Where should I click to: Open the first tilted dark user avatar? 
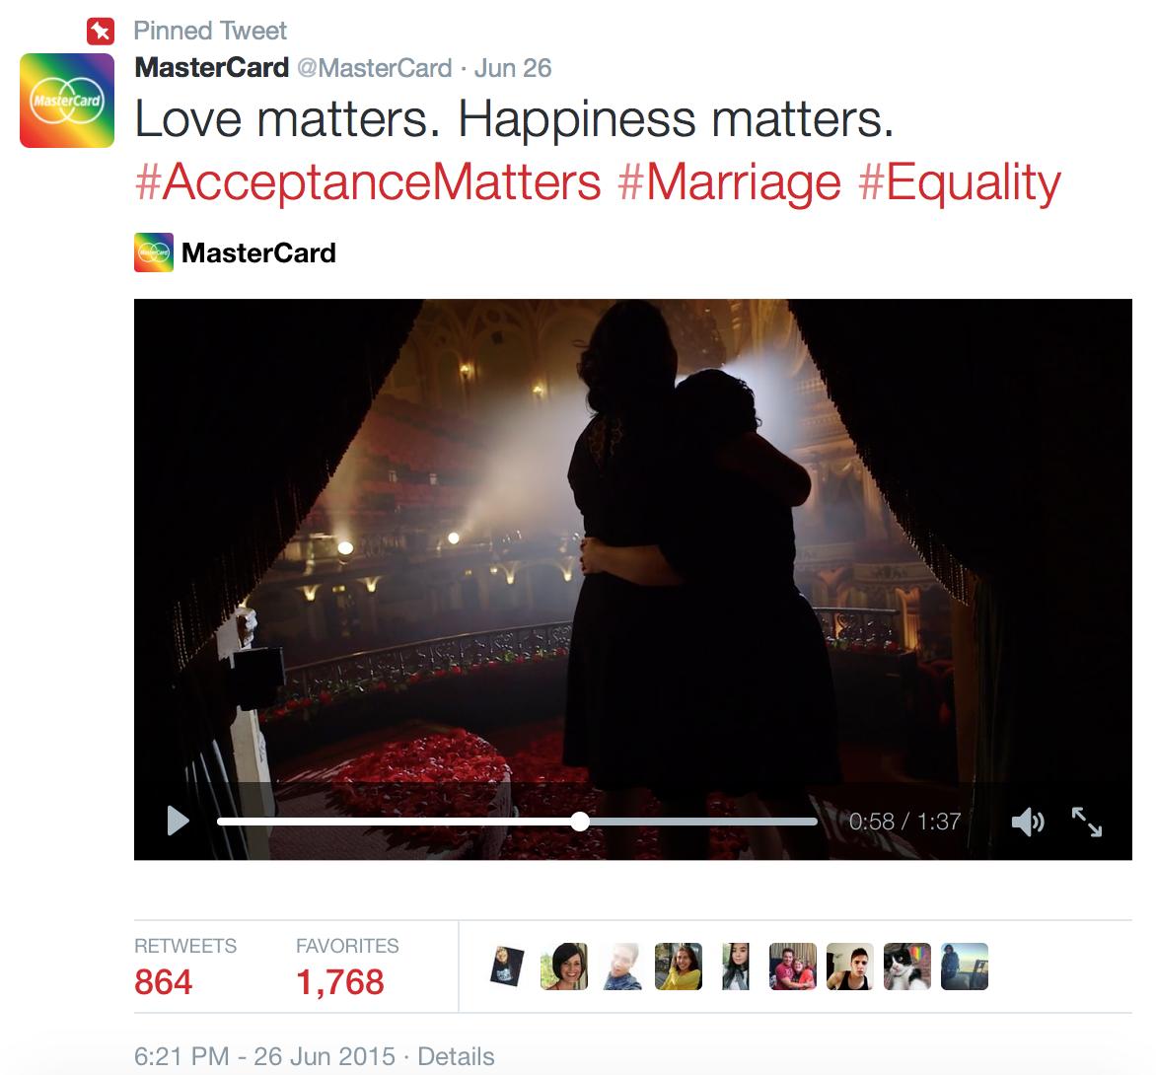[507, 966]
